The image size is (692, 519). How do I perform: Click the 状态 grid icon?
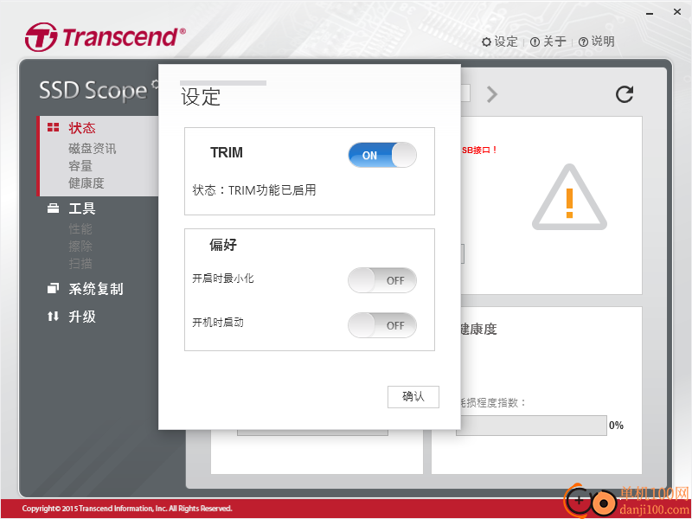coord(53,127)
